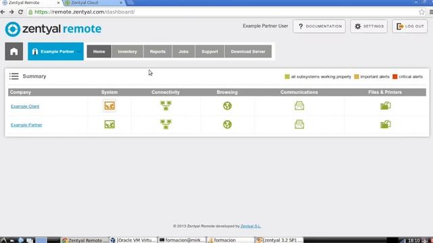Click the red critical alerts legend swatch
The width and height of the screenshot is (433, 243).
click(x=395, y=76)
